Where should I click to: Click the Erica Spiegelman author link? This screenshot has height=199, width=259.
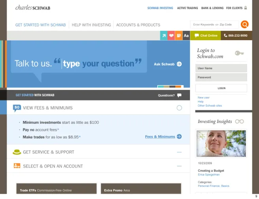tap(209, 175)
